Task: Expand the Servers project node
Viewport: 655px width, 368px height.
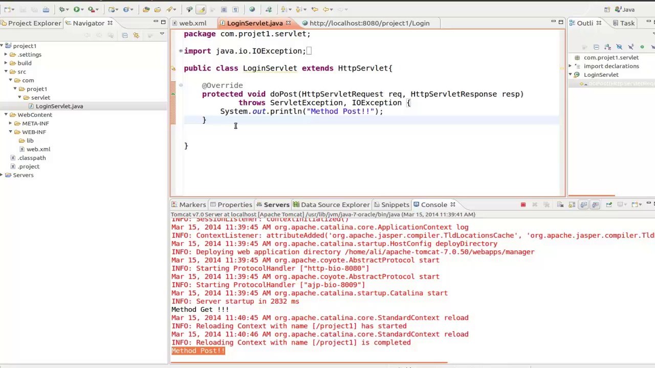Action: (x=3, y=175)
